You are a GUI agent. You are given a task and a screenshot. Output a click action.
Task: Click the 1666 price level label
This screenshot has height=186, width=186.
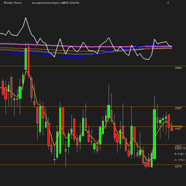(178, 68)
